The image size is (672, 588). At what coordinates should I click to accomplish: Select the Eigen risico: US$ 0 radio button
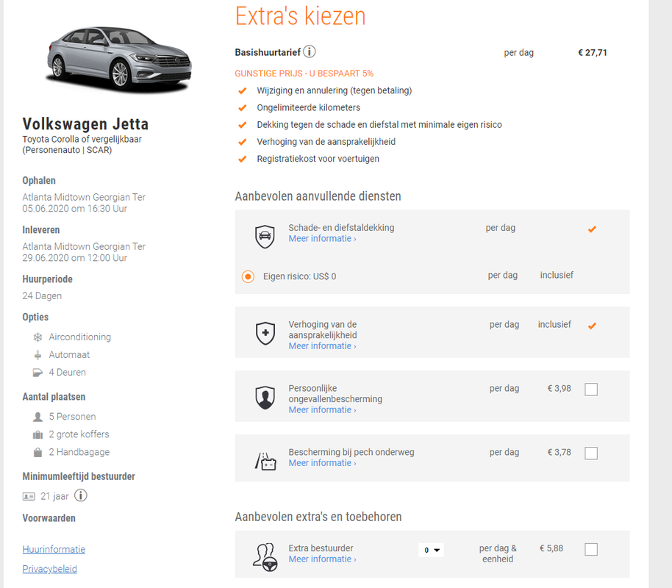point(248,277)
